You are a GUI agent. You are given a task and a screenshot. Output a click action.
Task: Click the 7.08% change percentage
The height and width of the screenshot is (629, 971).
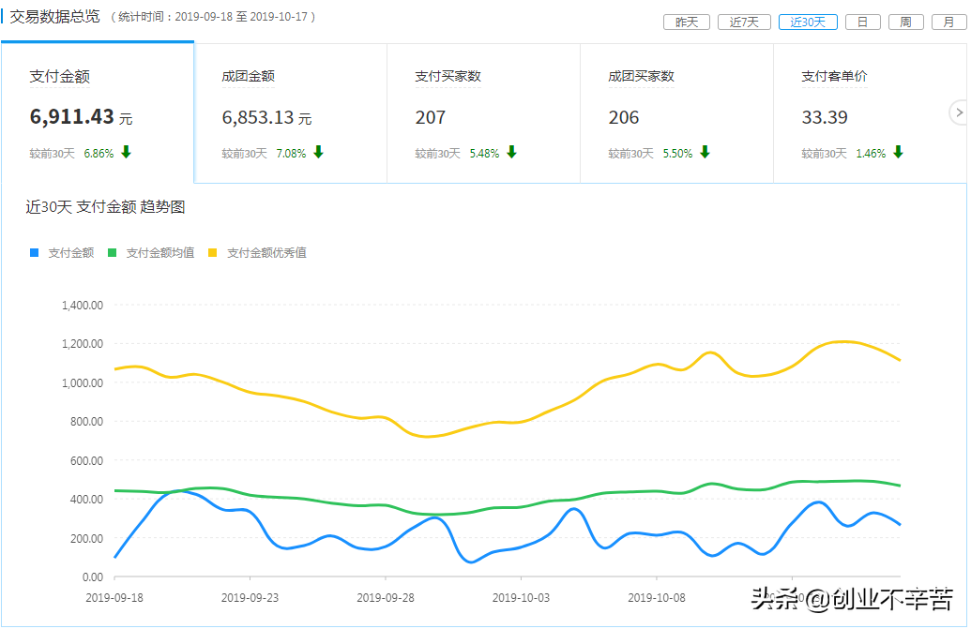[x=291, y=154]
